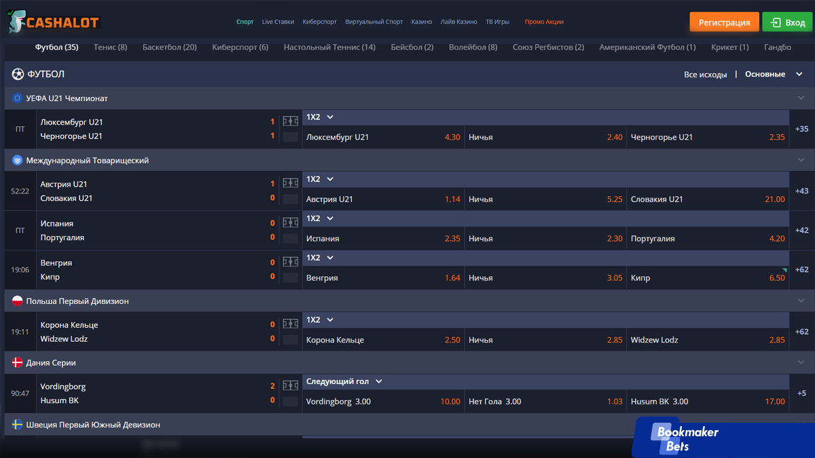The height and width of the screenshot is (458, 815).
Task: Select the Основные outcomes view
Action: pos(765,74)
